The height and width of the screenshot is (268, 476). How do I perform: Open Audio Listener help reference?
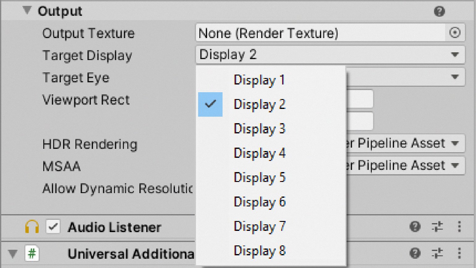click(415, 227)
